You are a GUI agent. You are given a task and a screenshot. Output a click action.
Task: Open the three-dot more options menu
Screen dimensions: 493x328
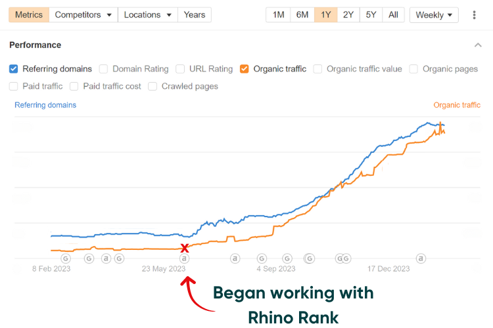click(474, 14)
